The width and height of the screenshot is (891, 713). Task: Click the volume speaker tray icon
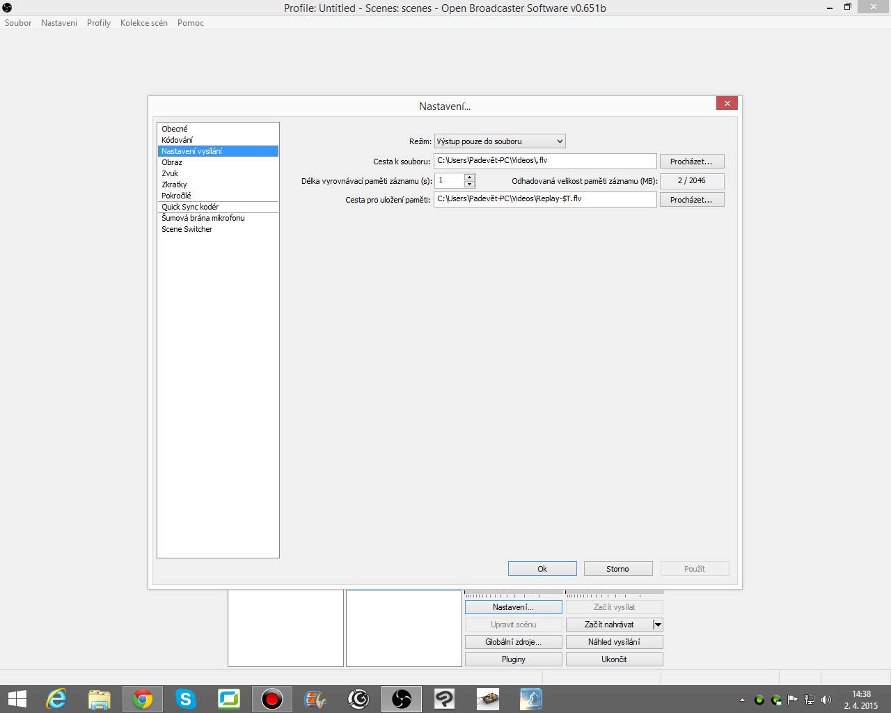tap(826, 700)
